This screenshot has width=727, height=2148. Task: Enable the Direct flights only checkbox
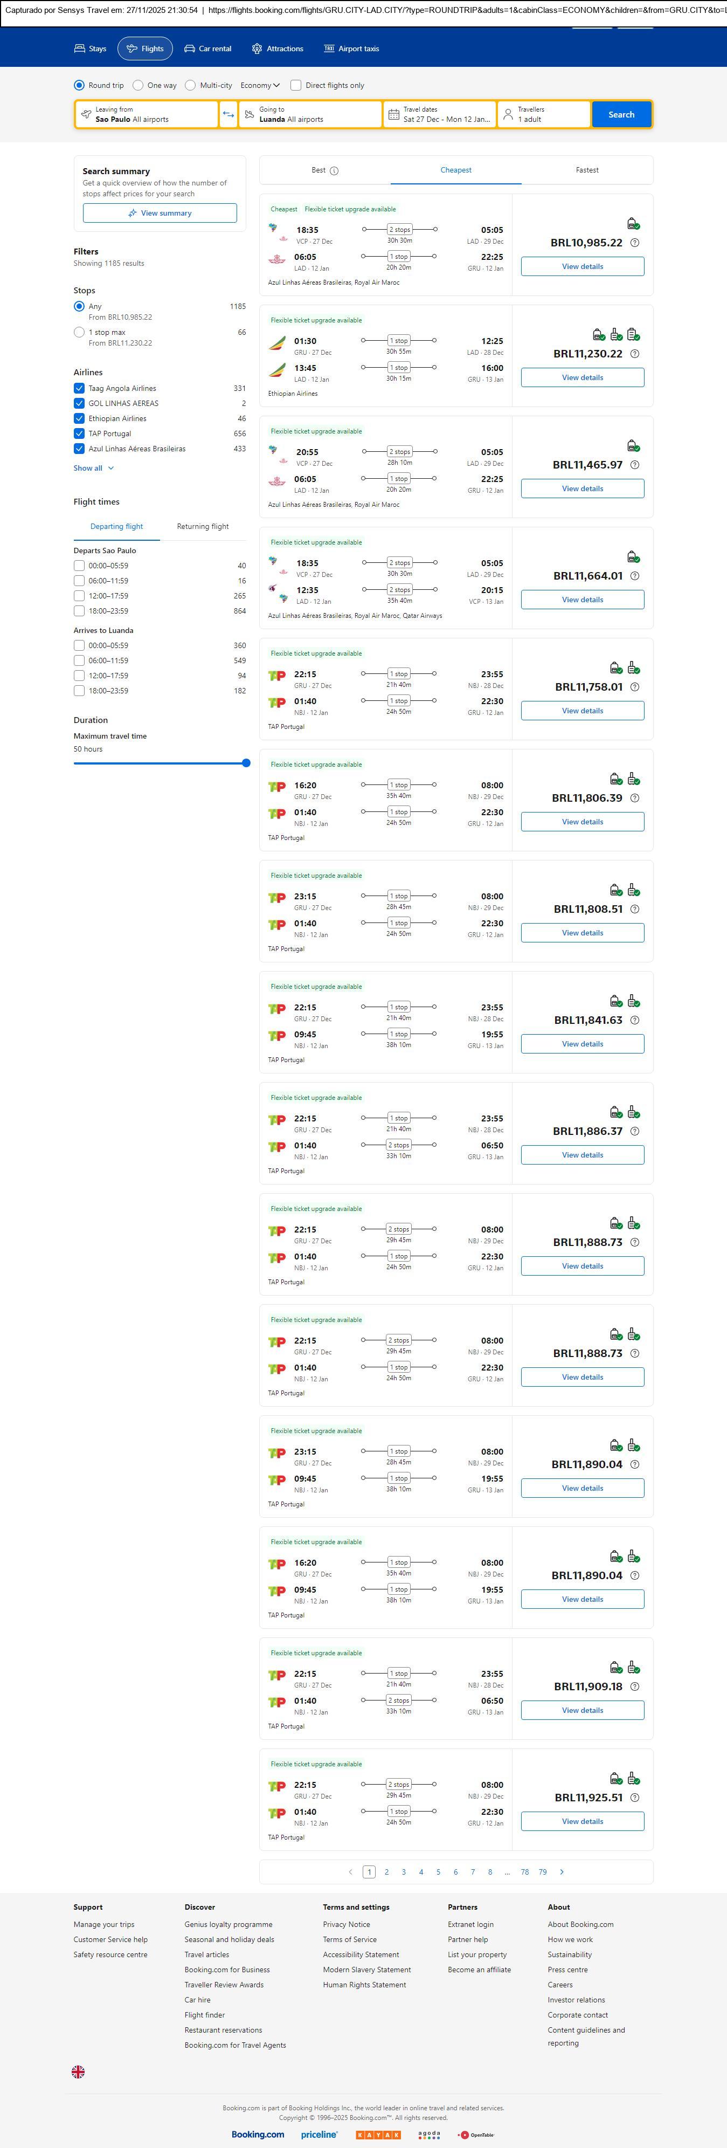point(296,85)
